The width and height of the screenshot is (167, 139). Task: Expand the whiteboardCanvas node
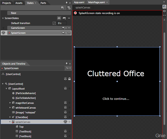pos(10,107)
